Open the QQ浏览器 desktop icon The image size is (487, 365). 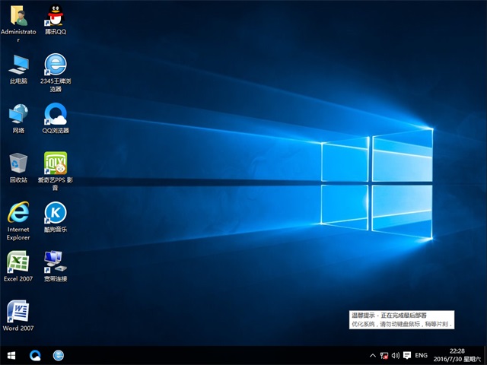(56, 114)
